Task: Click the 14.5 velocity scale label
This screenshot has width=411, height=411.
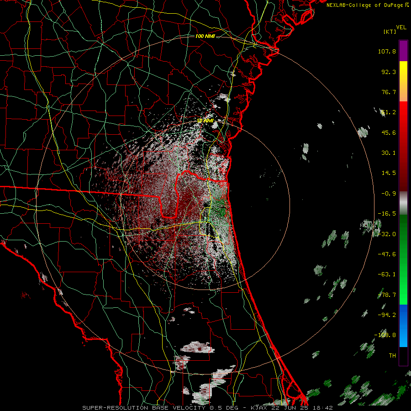Action: click(389, 173)
